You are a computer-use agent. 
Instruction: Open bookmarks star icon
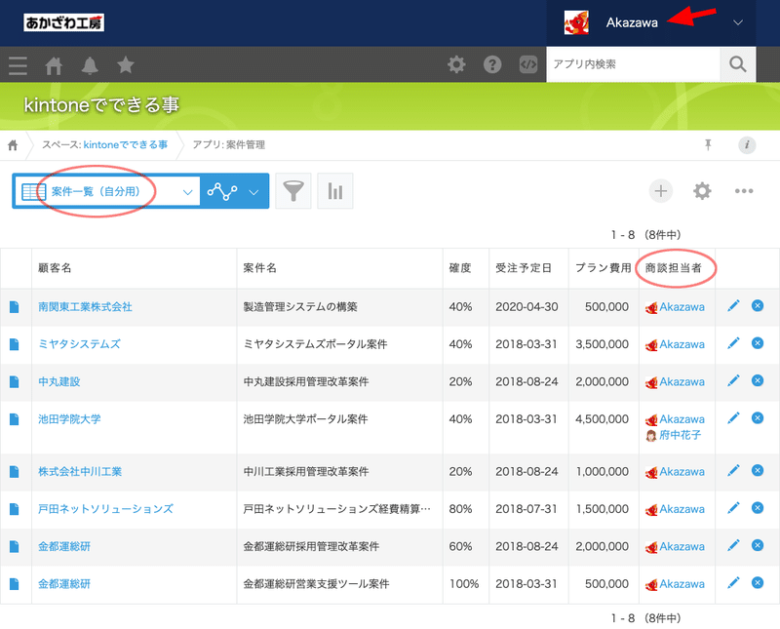point(126,64)
